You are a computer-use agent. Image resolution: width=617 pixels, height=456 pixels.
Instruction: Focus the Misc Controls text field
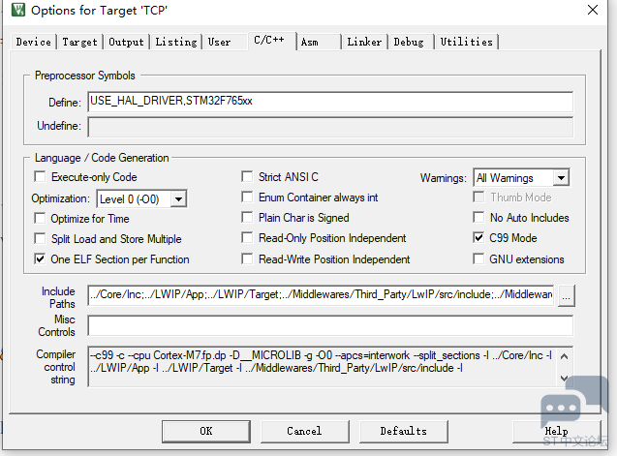(x=329, y=325)
